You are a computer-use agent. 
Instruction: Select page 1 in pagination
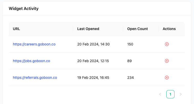tap(170, 94)
